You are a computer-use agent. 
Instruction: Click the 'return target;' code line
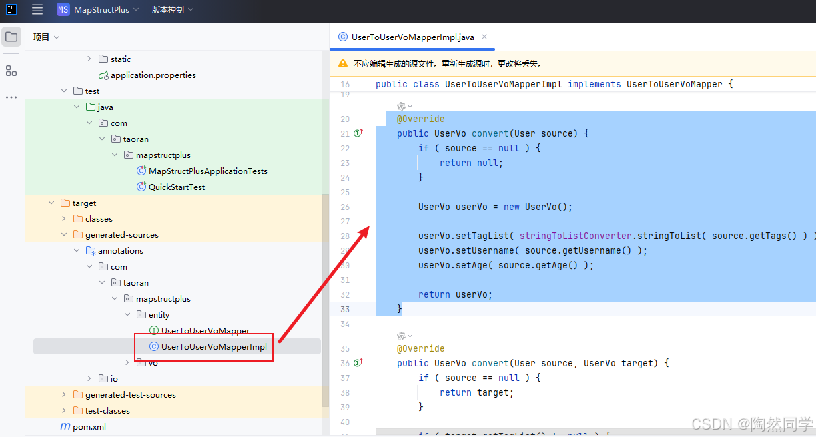(477, 392)
